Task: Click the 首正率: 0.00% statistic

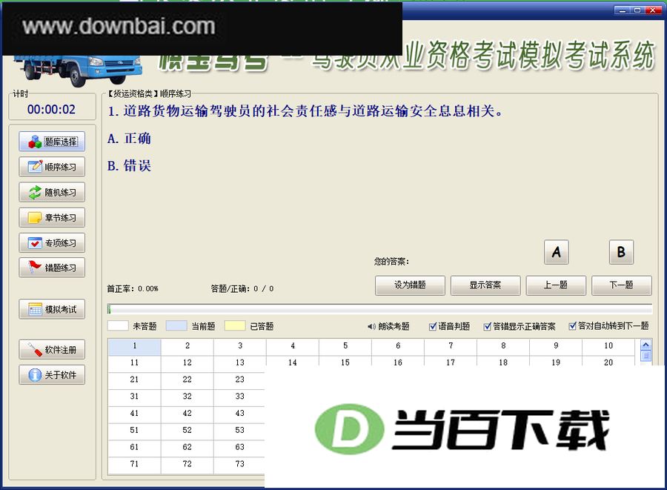Action: click(133, 289)
